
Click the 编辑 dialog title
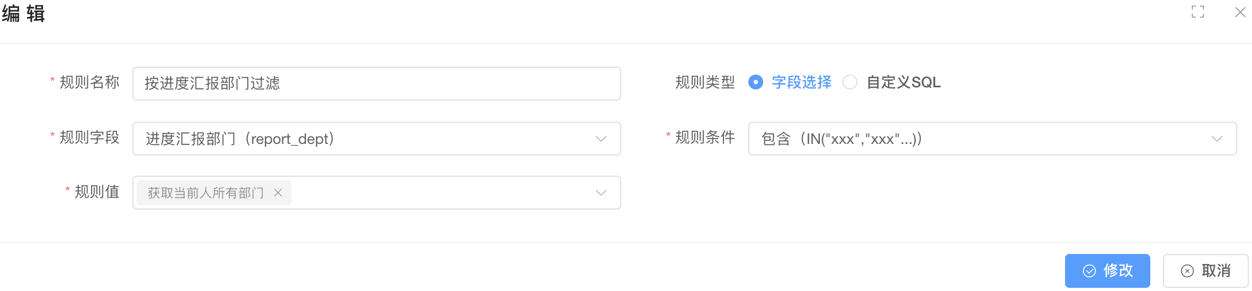pyautogui.click(x=23, y=13)
